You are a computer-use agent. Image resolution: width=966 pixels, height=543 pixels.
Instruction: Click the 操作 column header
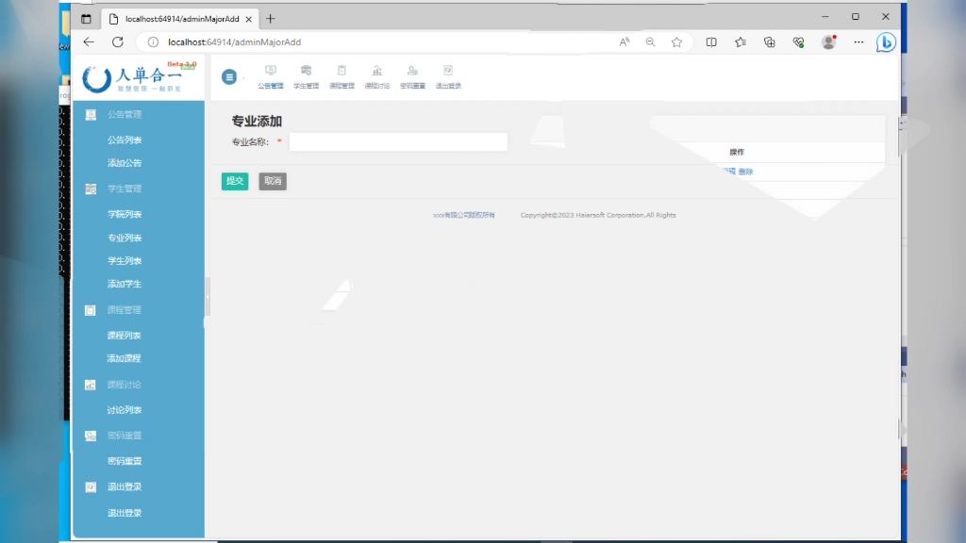(x=737, y=152)
